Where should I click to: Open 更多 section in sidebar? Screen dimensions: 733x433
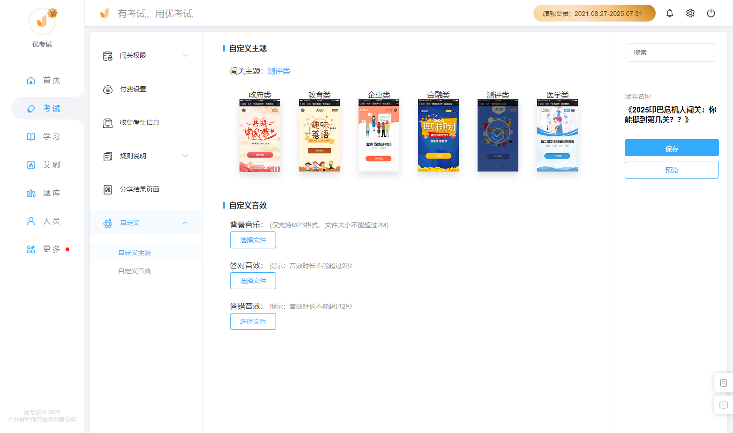click(52, 249)
